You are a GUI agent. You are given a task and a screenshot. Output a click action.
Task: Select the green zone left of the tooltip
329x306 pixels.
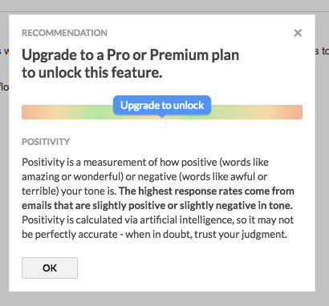tap(100, 112)
